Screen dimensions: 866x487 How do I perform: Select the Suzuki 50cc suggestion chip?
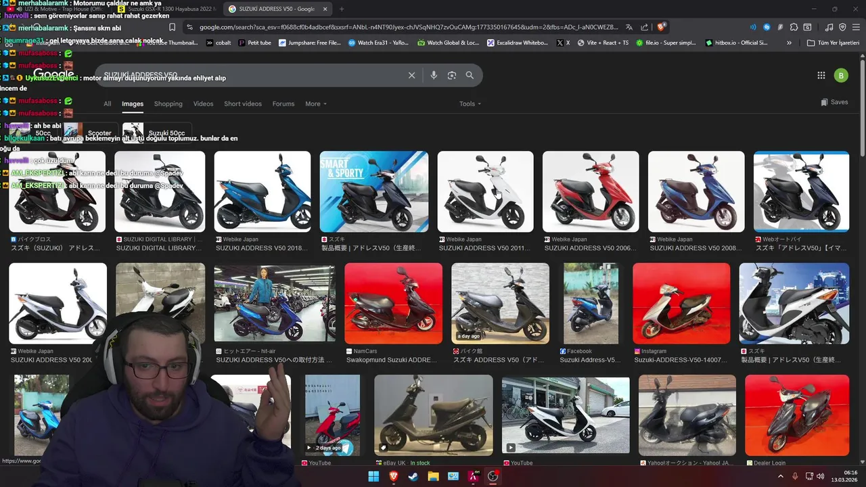[156, 133]
